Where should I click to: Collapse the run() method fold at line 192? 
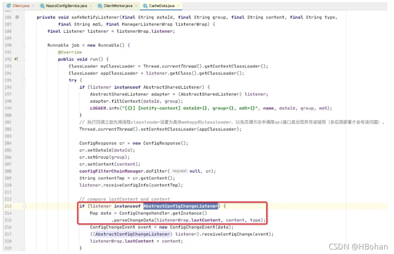pos(25,59)
